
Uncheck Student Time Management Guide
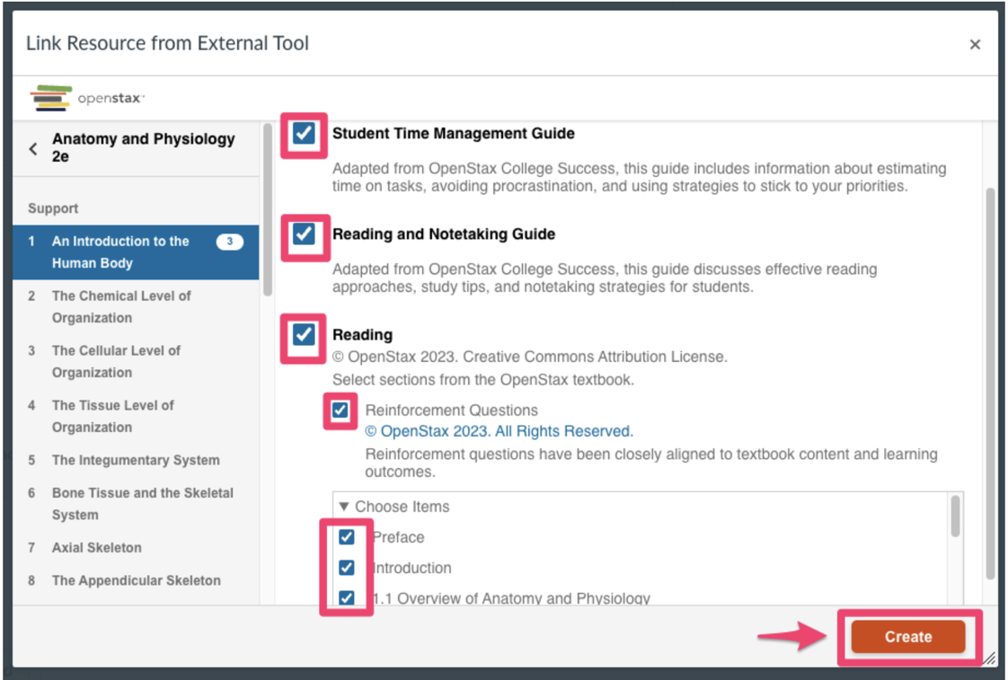pos(304,135)
